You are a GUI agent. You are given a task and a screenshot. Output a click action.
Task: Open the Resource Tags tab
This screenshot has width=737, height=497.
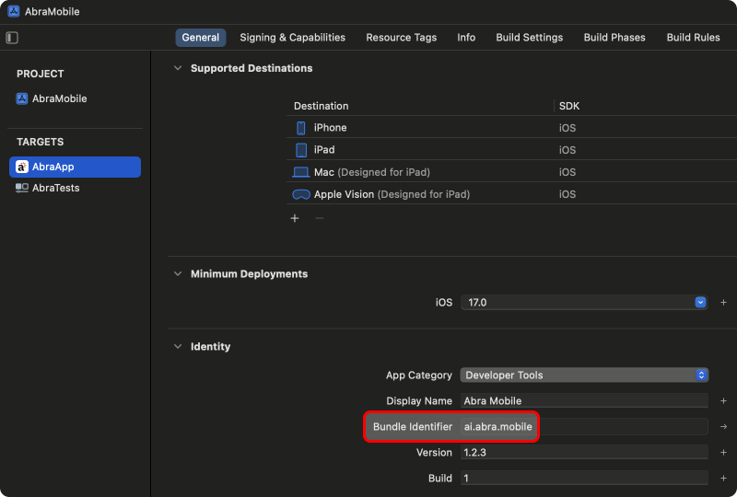coord(401,38)
